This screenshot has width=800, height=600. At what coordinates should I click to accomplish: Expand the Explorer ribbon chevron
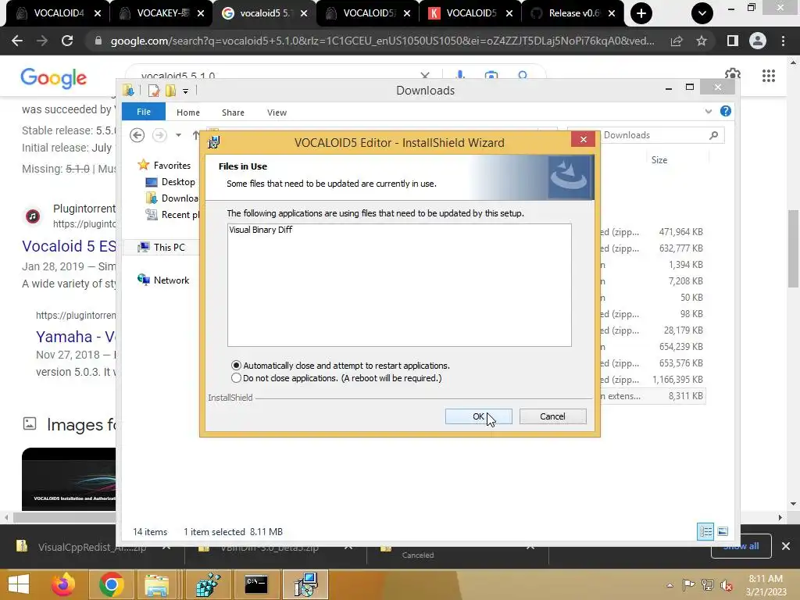point(708,111)
